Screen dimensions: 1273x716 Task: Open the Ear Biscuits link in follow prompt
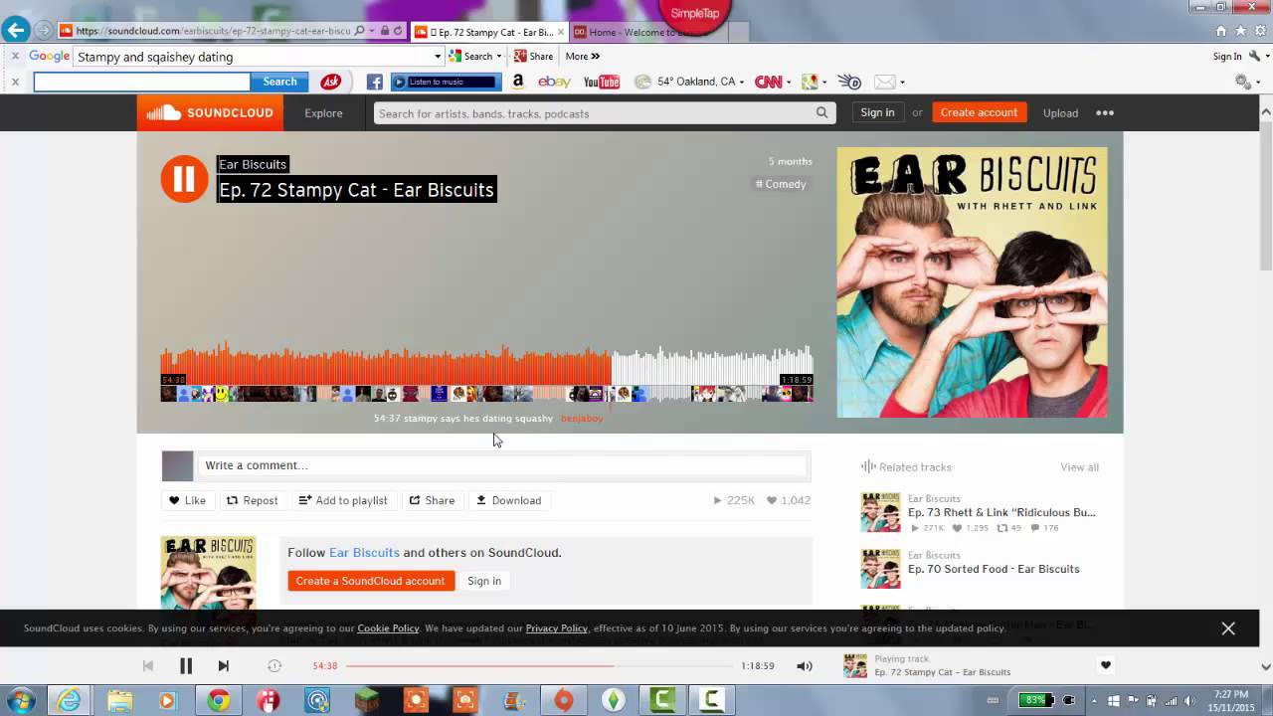364,553
